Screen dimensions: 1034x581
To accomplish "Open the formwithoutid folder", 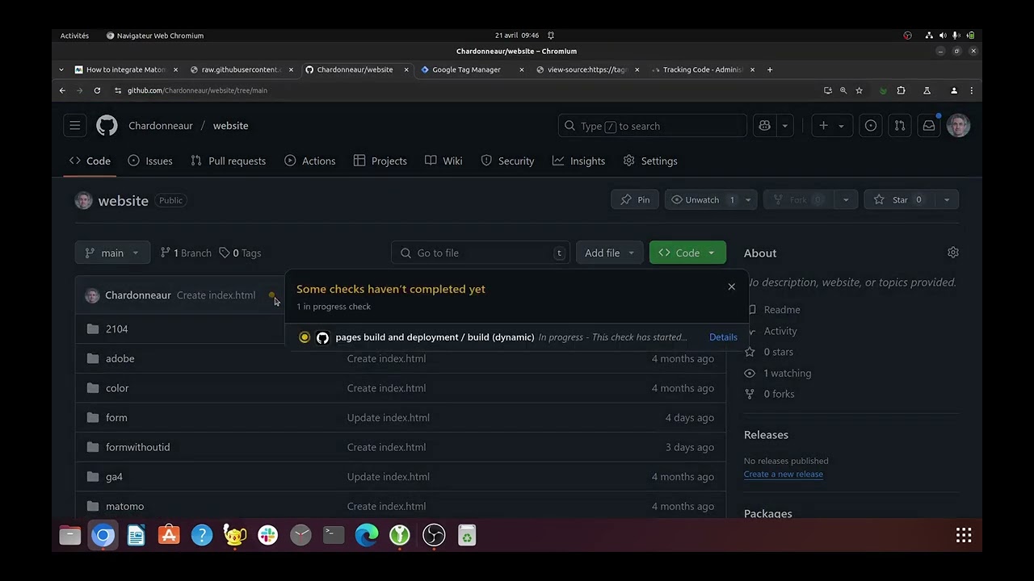I will [x=138, y=447].
